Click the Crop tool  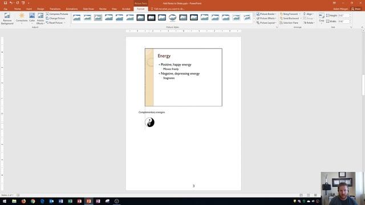click(x=322, y=18)
